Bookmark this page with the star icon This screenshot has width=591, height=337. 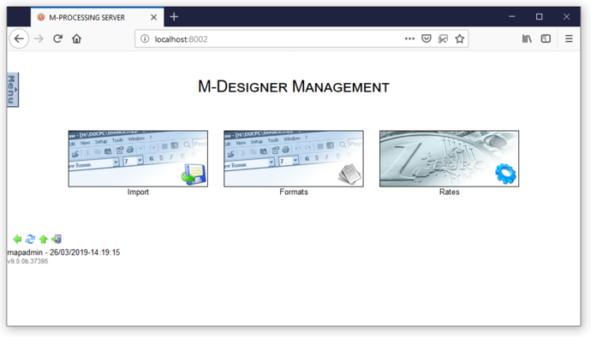[x=459, y=38]
